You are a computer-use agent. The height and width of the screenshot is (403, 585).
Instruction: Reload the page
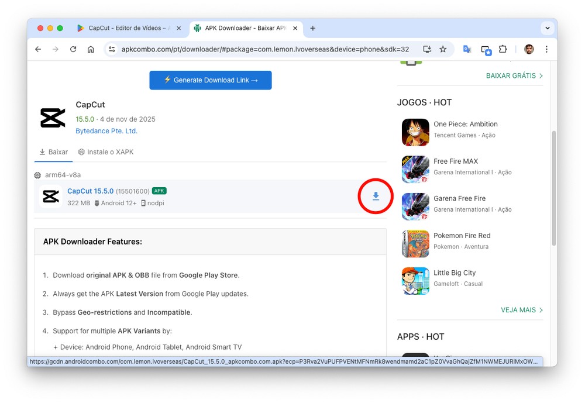pos(73,49)
